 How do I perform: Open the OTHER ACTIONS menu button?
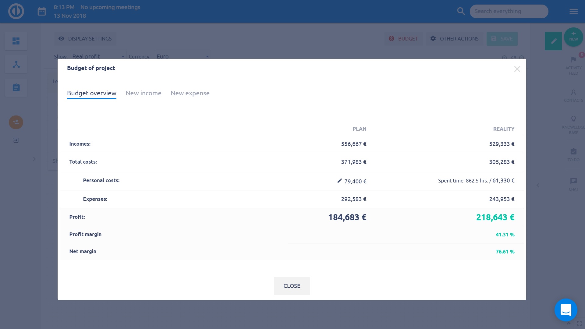tap(455, 39)
